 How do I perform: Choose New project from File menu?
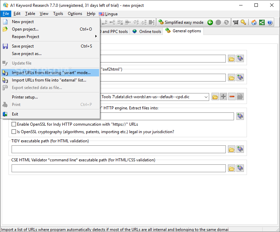(51, 22)
